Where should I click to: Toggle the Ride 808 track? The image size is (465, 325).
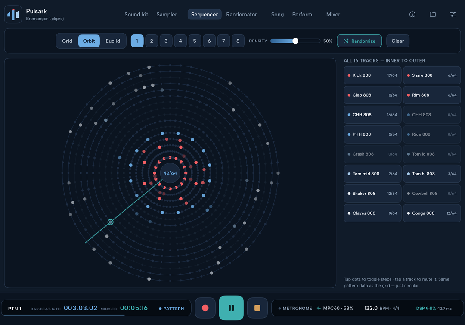(432, 134)
